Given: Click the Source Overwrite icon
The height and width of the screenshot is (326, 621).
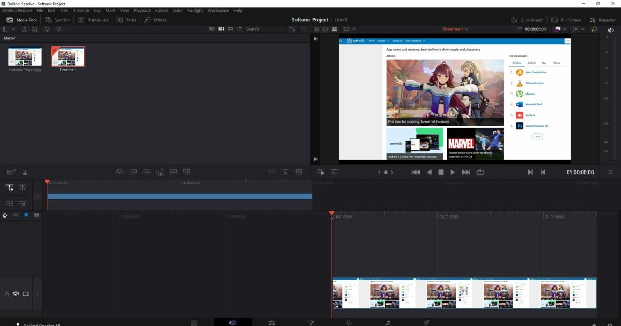Looking at the screenshot, I should (187, 172).
